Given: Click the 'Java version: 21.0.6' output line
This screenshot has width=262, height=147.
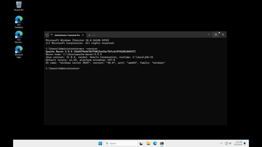Looking at the screenshot, I should [x=99, y=57].
